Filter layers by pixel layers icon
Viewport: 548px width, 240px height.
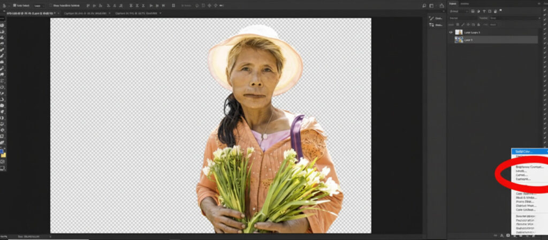473,11
